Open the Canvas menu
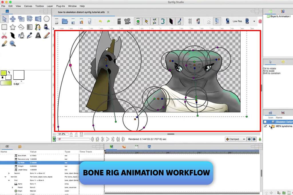Screen dimensions: 293x195 tap(28, 6)
